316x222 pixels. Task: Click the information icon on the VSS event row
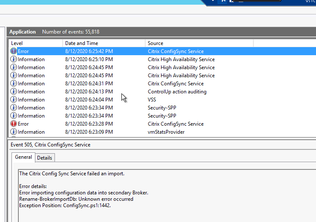point(14,99)
